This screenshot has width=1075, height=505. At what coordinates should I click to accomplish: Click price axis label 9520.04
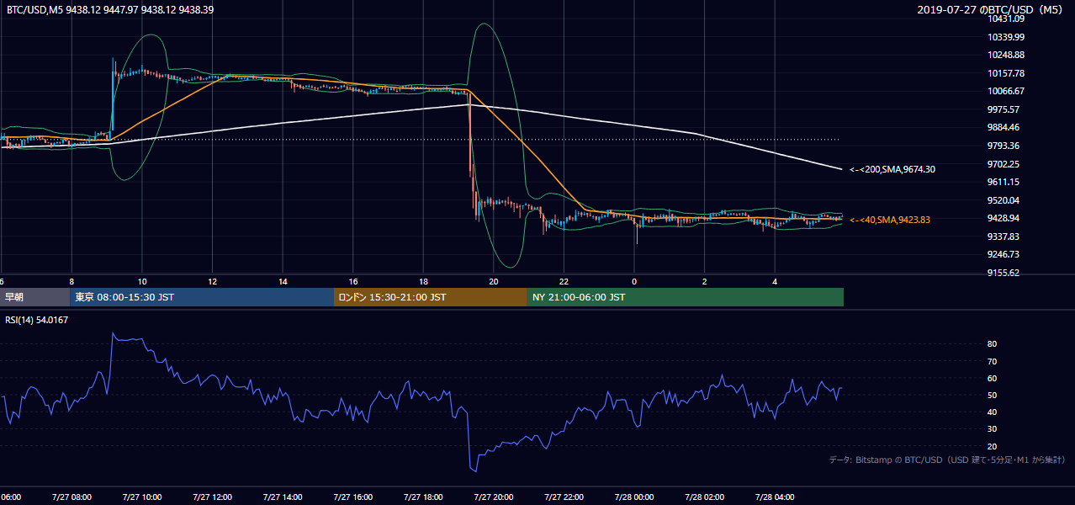click(1004, 200)
